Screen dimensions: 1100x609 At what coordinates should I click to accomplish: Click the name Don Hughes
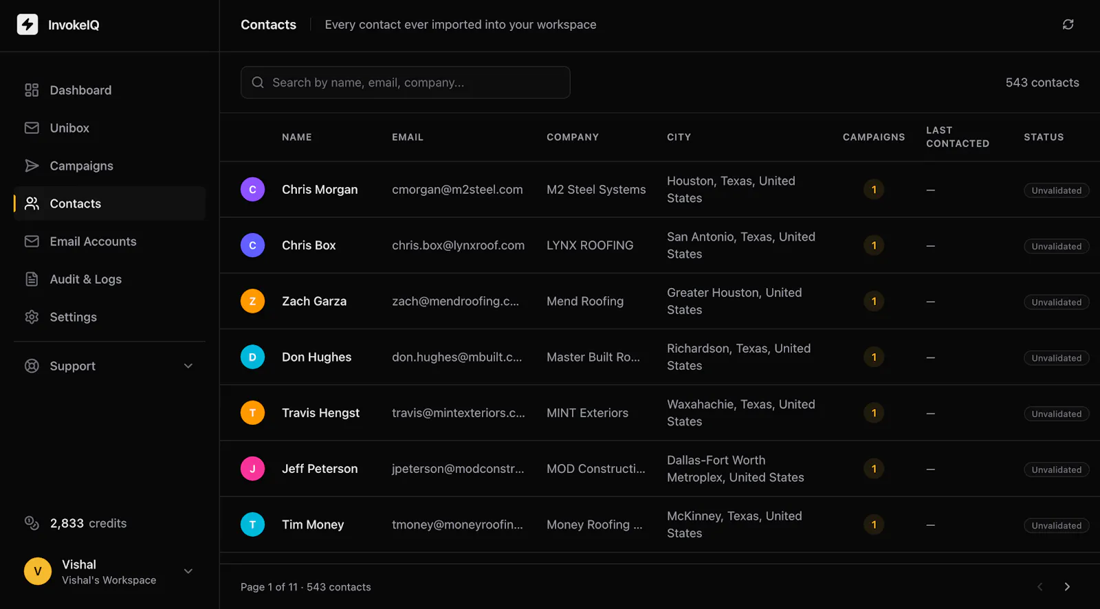pos(316,357)
